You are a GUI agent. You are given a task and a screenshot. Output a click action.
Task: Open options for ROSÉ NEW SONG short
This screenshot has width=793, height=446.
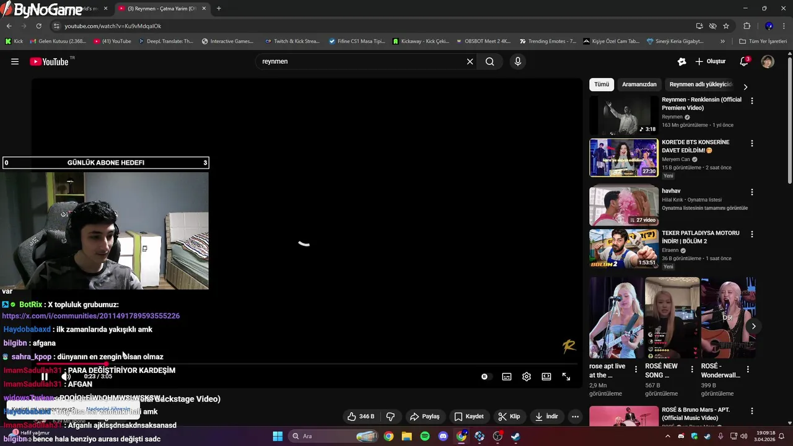[x=691, y=369]
